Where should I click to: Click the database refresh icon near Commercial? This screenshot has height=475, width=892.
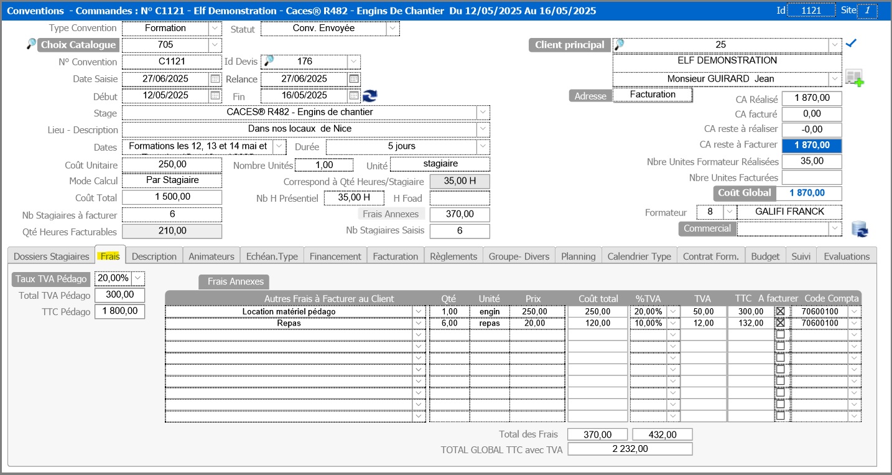point(860,229)
